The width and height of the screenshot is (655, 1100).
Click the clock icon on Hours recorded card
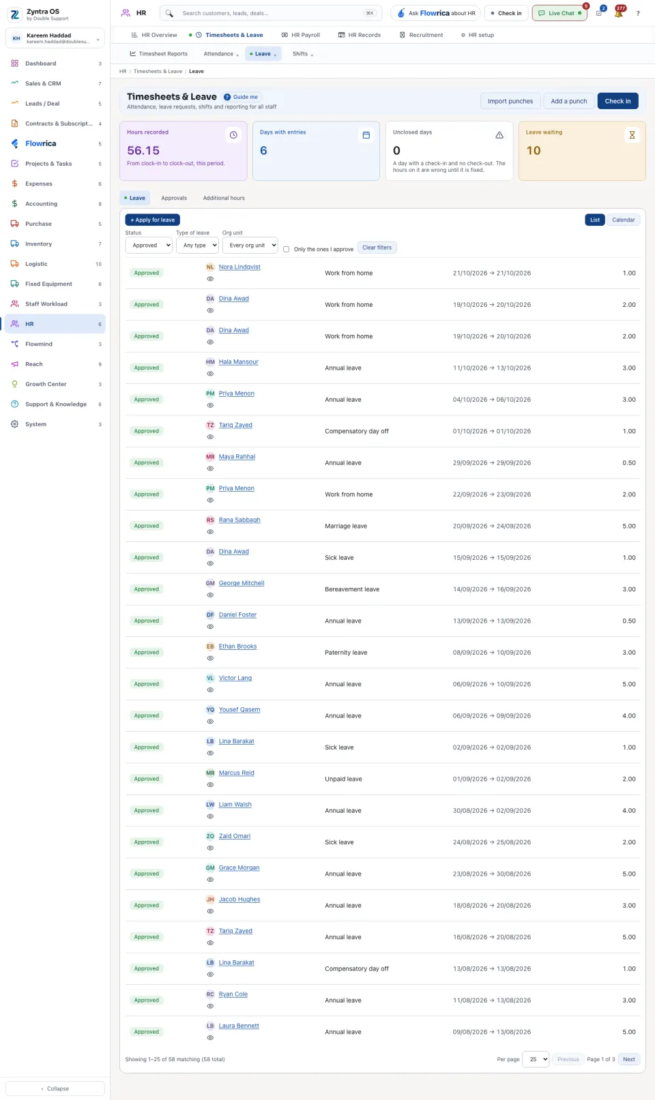pyautogui.click(x=233, y=135)
